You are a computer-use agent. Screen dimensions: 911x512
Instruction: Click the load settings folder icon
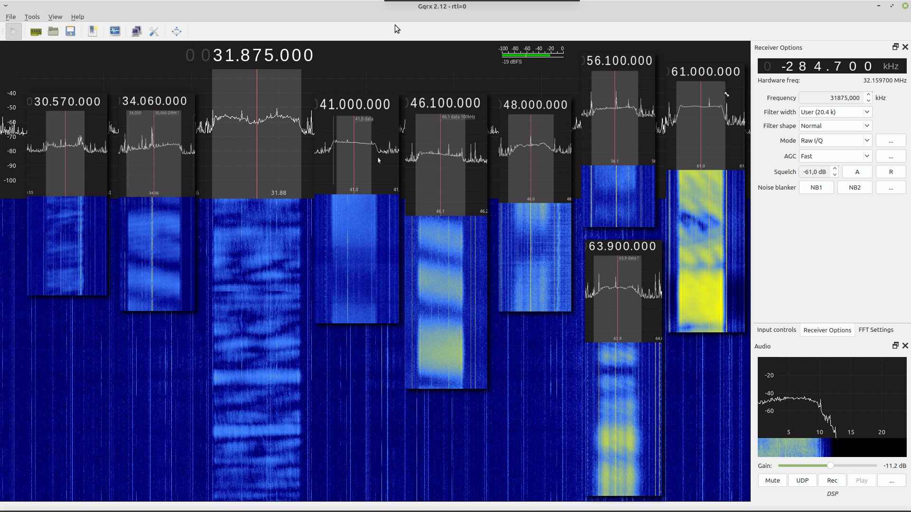tap(53, 32)
